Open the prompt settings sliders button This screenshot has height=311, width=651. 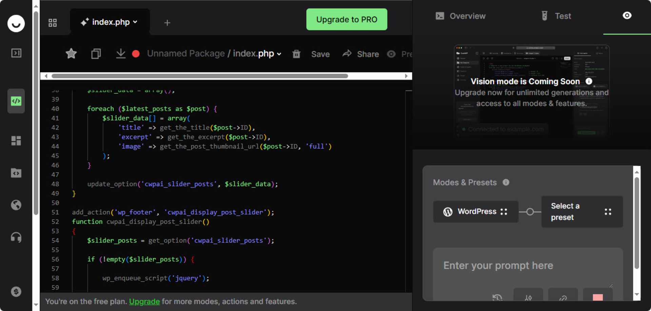[x=528, y=295]
